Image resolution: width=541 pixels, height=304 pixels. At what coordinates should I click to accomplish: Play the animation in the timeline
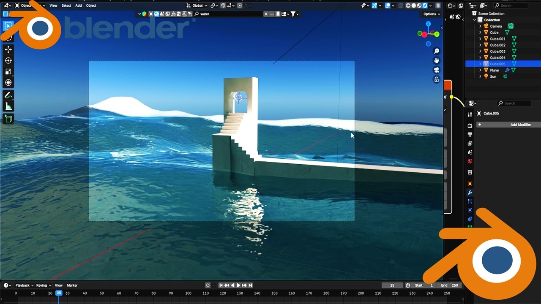[238, 285]
